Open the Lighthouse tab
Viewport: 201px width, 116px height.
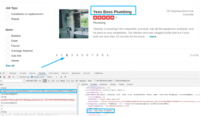pyautogui.click(x=99, y=73)
